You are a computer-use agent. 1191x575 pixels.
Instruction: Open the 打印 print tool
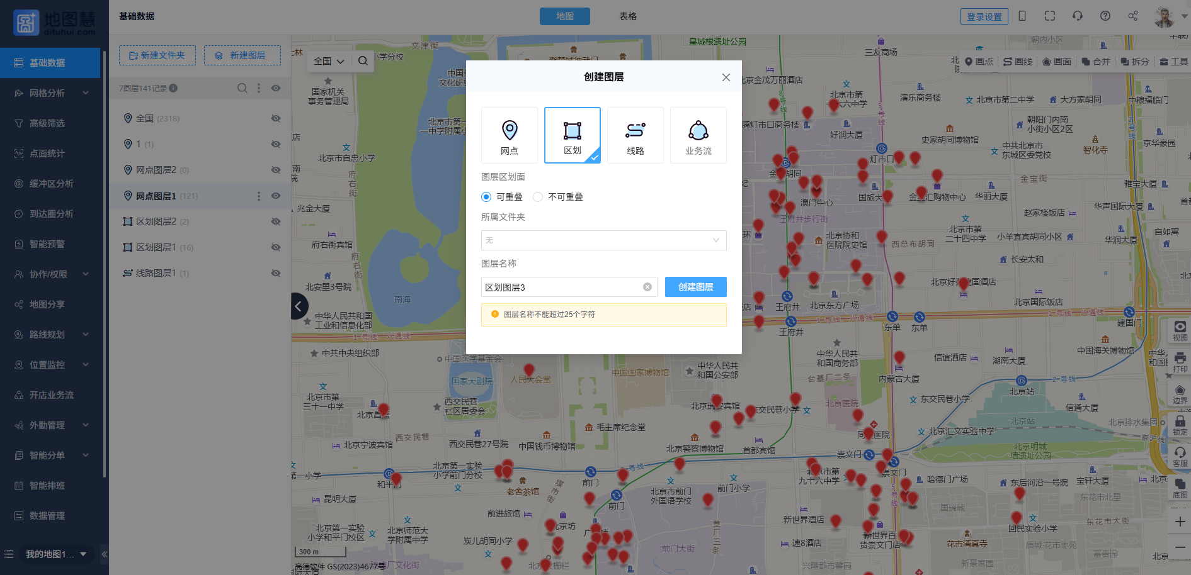(x=1180, y=362)
